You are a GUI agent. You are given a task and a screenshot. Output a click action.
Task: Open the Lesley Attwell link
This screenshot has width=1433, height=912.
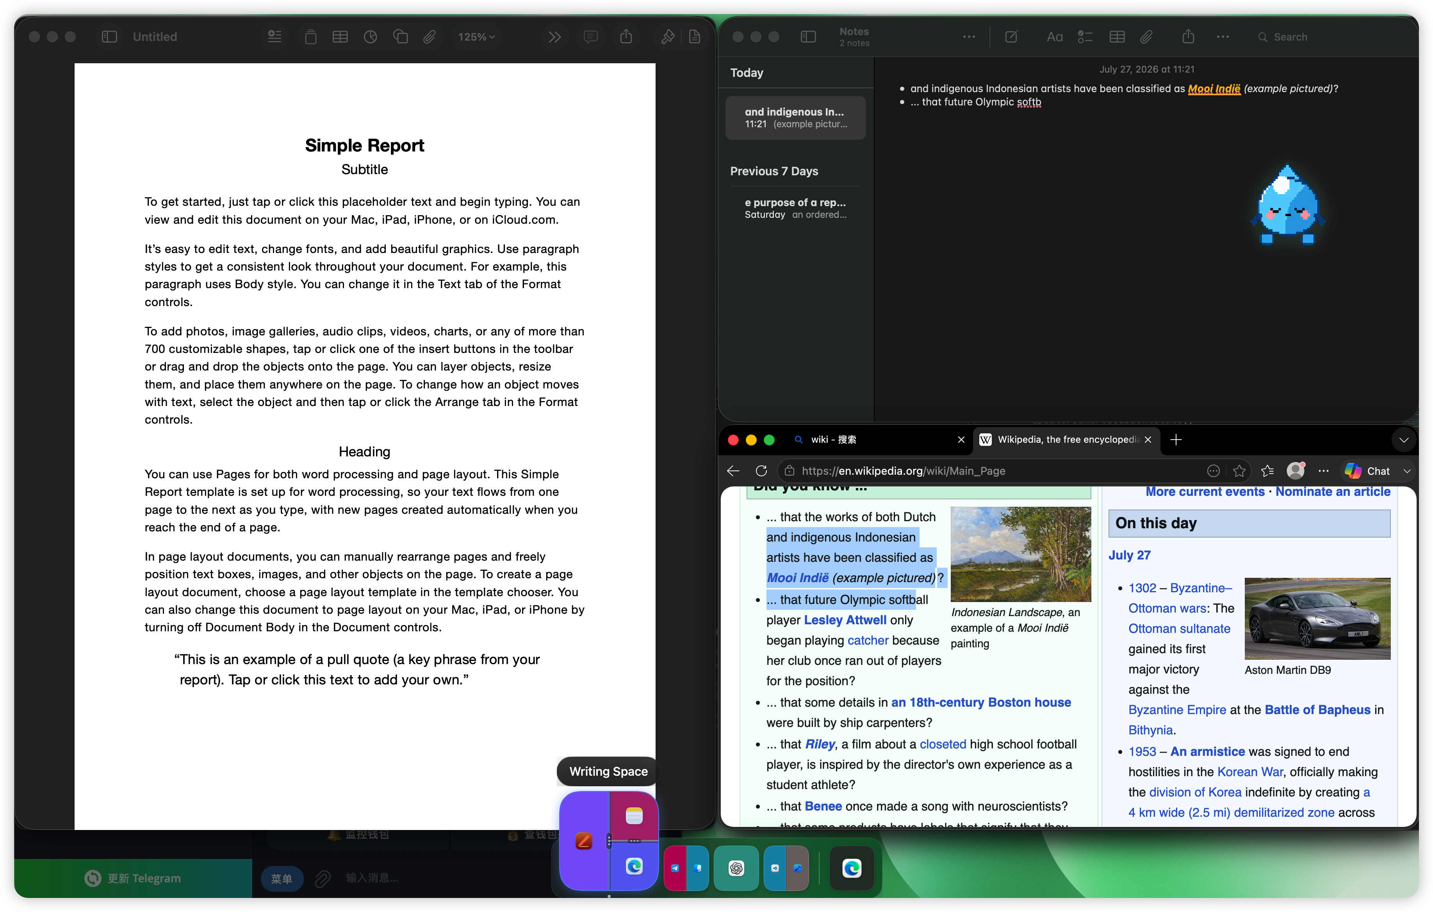click(845, 620)
